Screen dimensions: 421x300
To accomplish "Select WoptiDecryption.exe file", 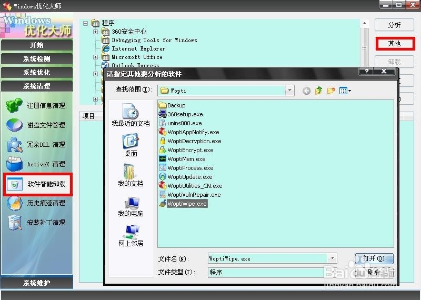I will click(190, 141).
